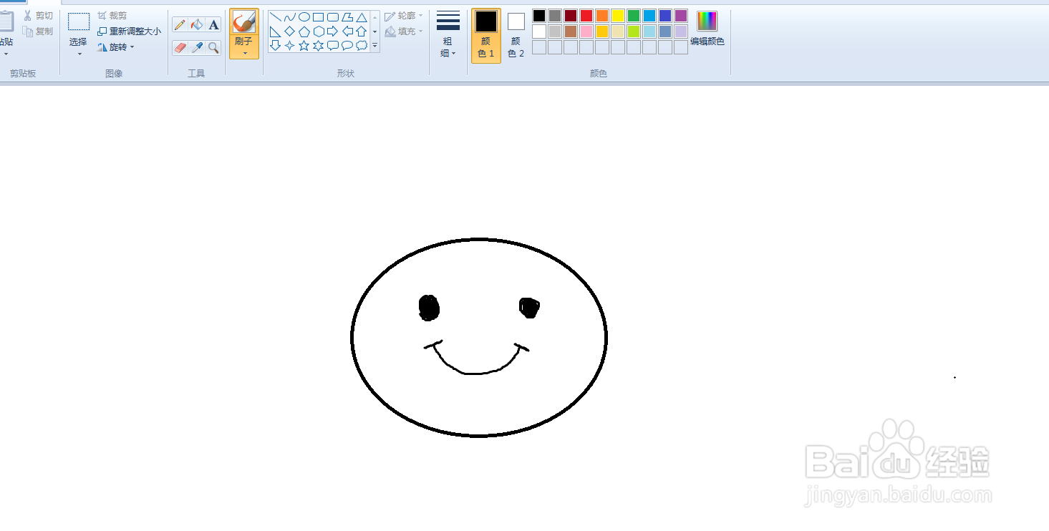Screen dimensions: 1049x531
Task: Pick the yellow color swatch
Action: pos(618,16)
